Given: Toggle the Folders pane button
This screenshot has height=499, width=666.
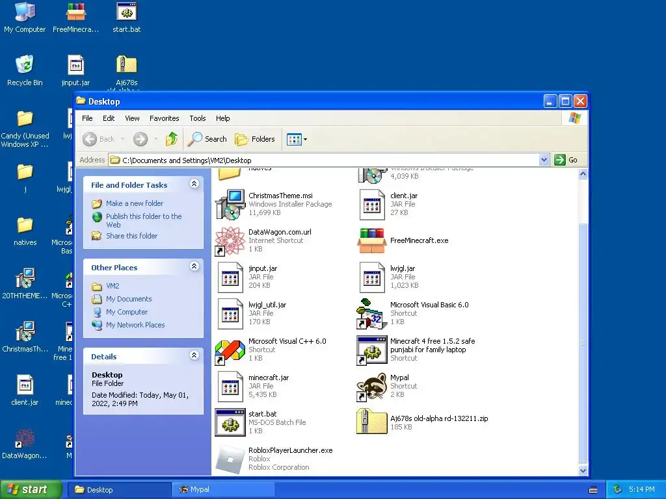Looking at the screenshot, I should pos(255,139).
